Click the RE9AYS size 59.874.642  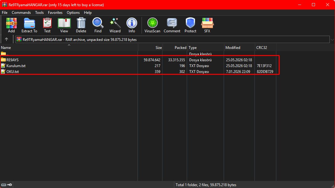152,60
